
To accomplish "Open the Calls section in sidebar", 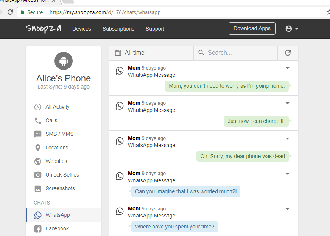I will pyautogui.click(x=51, y=120).
